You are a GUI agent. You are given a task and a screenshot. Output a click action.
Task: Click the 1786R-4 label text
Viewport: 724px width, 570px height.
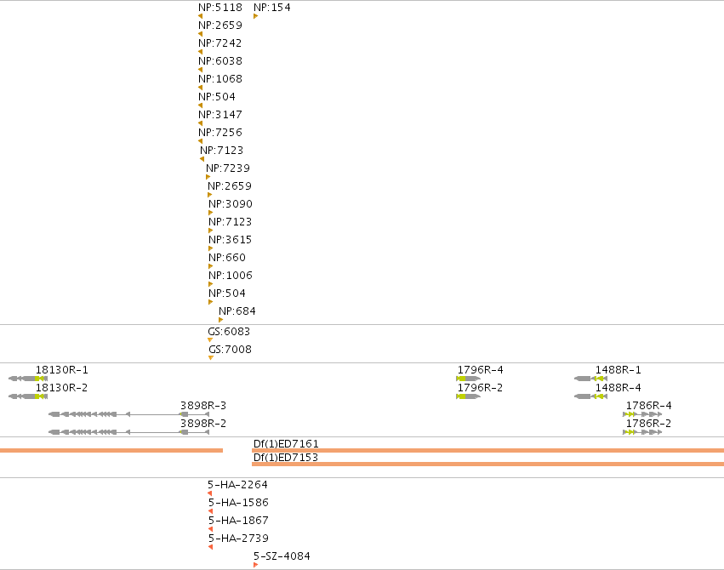649,406
